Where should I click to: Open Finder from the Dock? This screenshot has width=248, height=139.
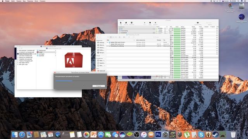15,135
